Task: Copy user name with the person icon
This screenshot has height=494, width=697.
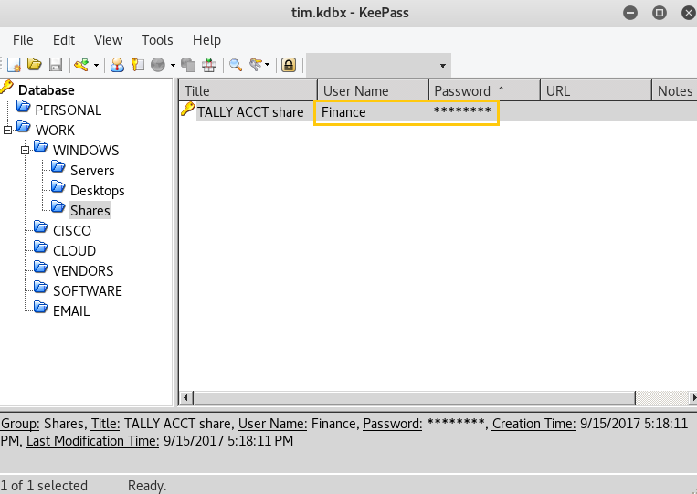Action: tap(117, 65)
